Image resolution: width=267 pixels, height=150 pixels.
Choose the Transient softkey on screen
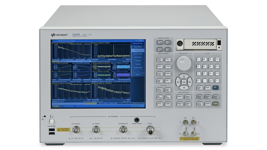click(x=138, y=61)
